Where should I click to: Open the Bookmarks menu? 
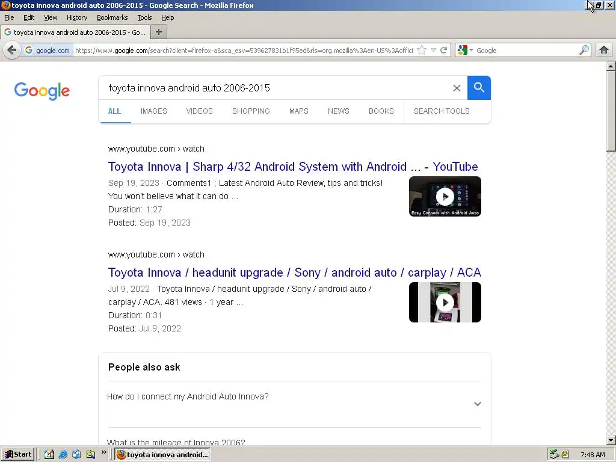click(x=112, y=17)
